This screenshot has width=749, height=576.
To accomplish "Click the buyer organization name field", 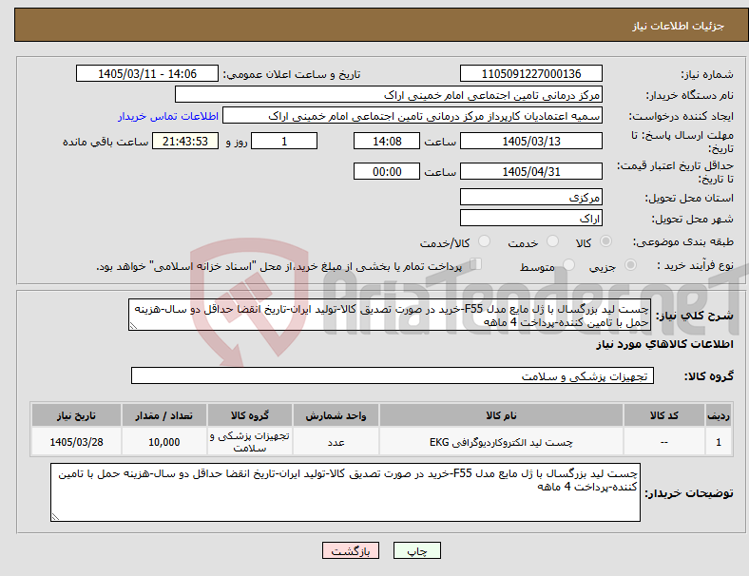I will pyautogui.click(x=389, y=94).
